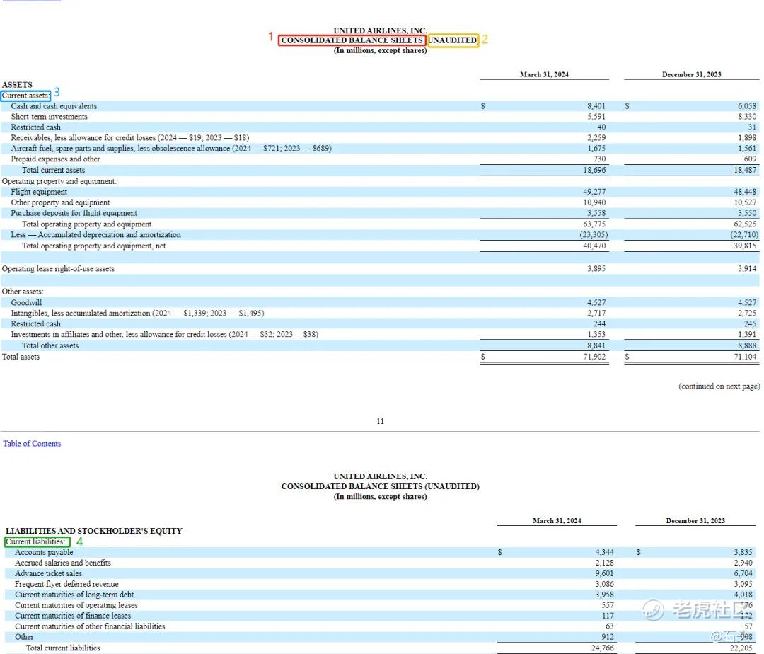
Task: Click the receivables value 2,259
Action: [596, 138]
